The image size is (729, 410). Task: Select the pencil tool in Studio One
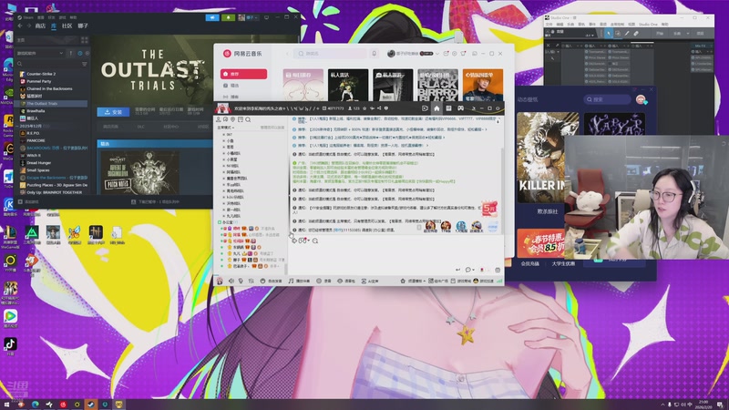point(627,34)
